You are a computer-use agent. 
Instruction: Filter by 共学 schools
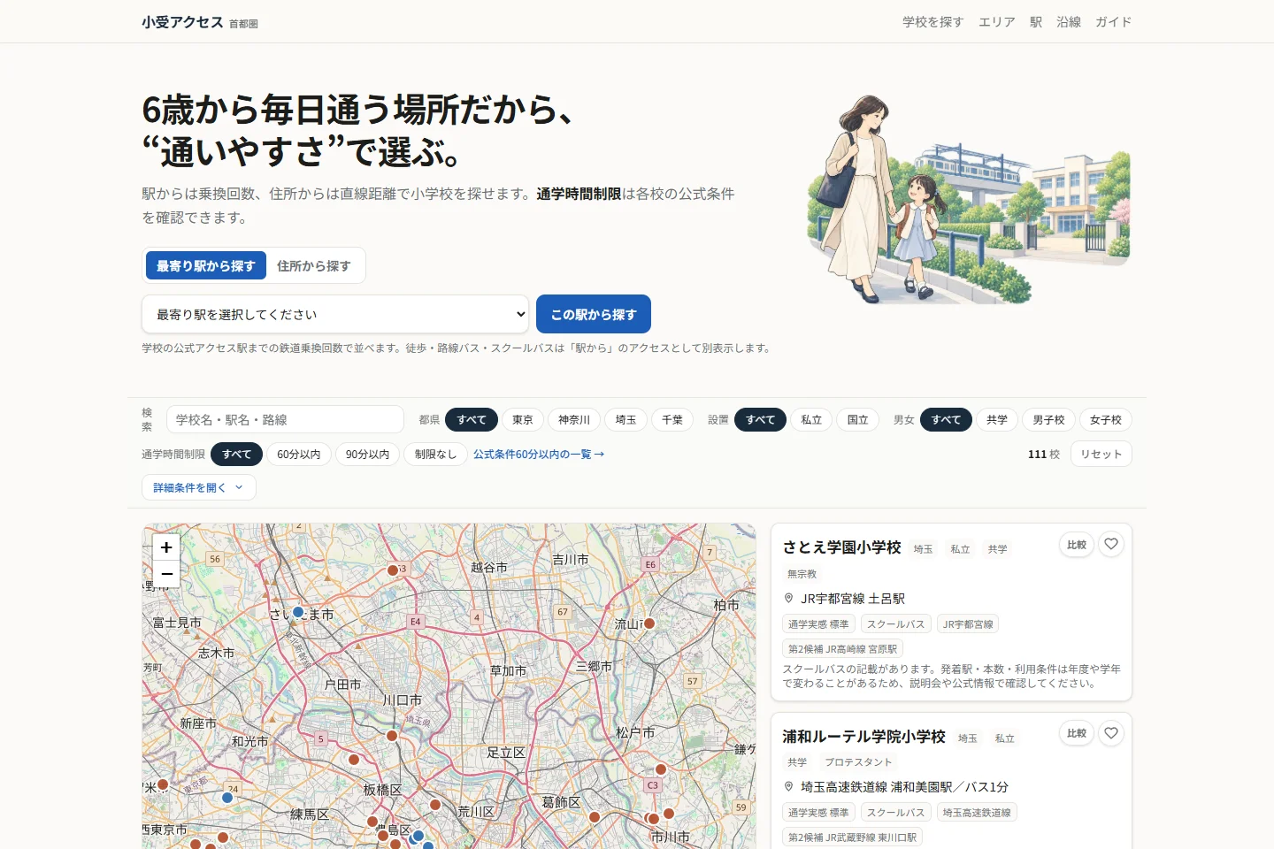pos(997,420)
